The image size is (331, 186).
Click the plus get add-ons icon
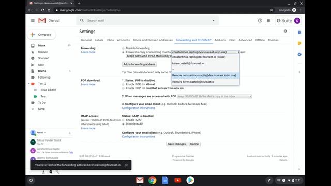299,72
